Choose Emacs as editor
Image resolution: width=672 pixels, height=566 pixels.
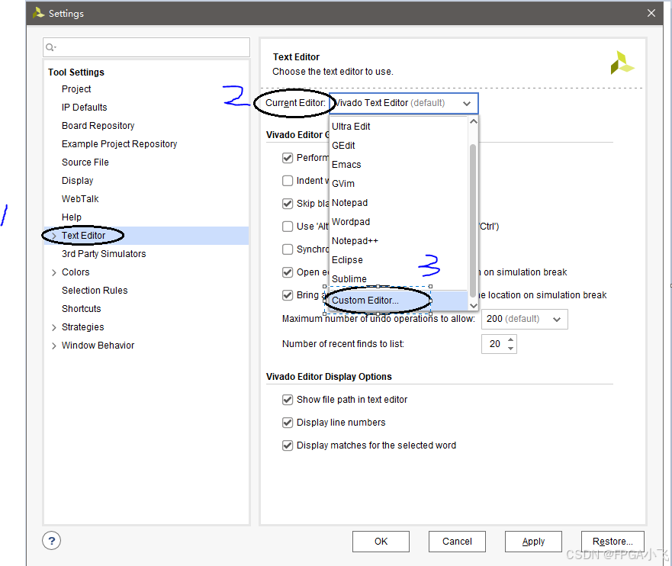pos(399,165)
